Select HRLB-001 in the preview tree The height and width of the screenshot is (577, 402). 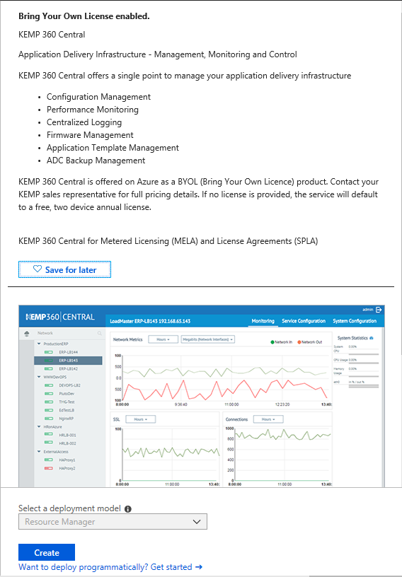(x=67, y=435)
